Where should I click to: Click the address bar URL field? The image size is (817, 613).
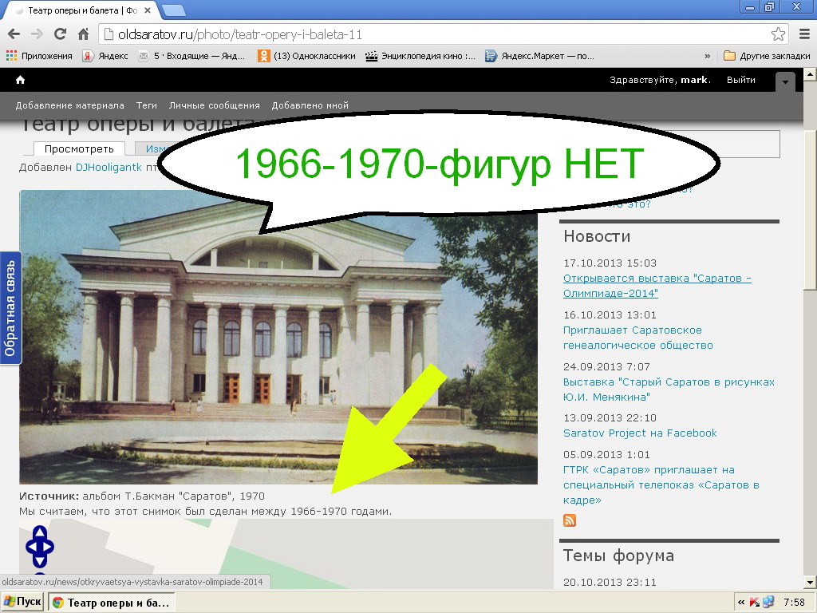(x=439, y=34)
